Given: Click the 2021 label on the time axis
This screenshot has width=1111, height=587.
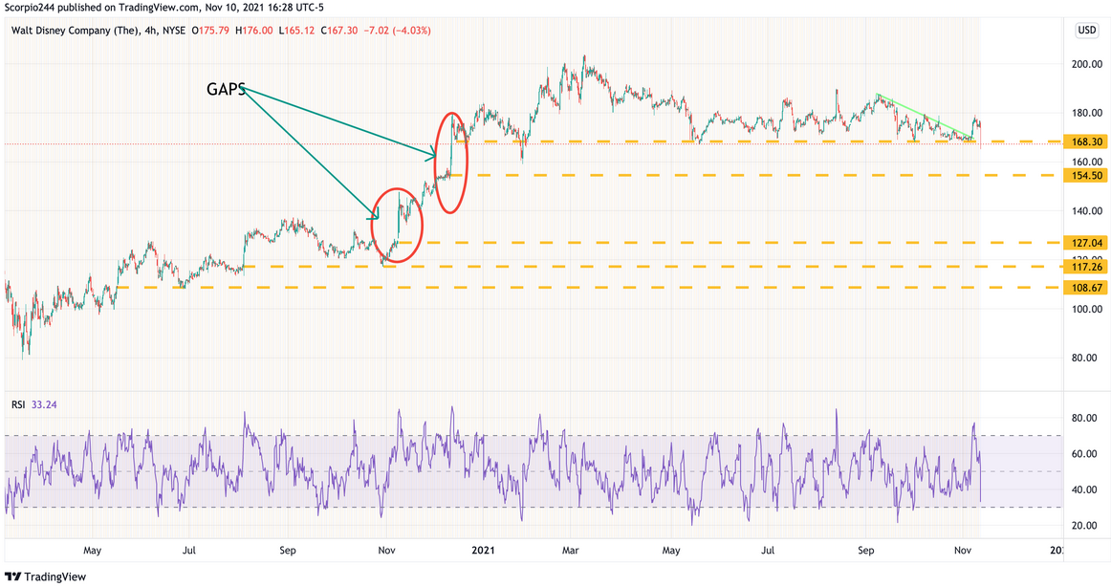Looking at the screenshot, I should (x=483, y=550).
